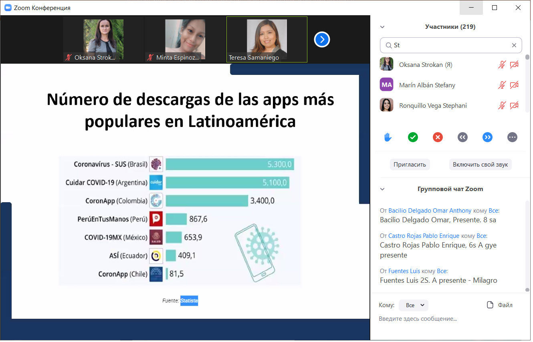Click chat message 'Castro Rojas Pablo Enrique, 6s A gye presente'
533x342 pixels.
coord(438,250)
